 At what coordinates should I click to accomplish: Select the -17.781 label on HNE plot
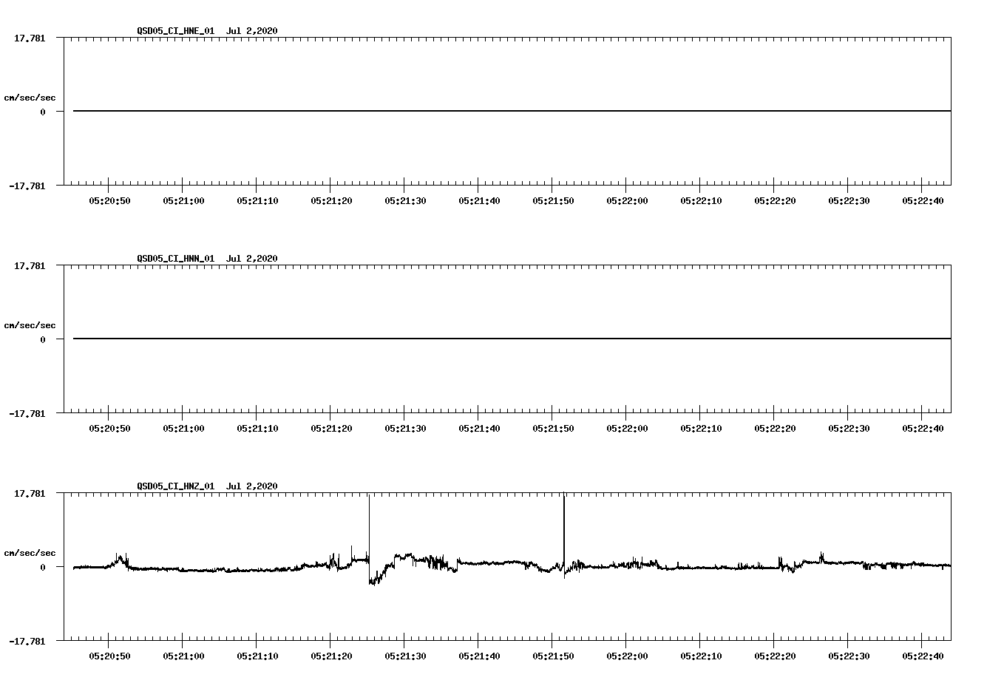pyautogui.click(x=27, y=186)
